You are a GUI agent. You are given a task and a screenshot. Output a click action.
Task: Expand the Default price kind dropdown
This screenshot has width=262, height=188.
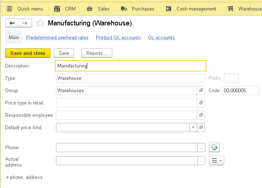coord(193,127)
